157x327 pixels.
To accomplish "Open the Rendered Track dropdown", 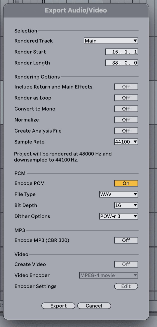I will tap(111, 41).
